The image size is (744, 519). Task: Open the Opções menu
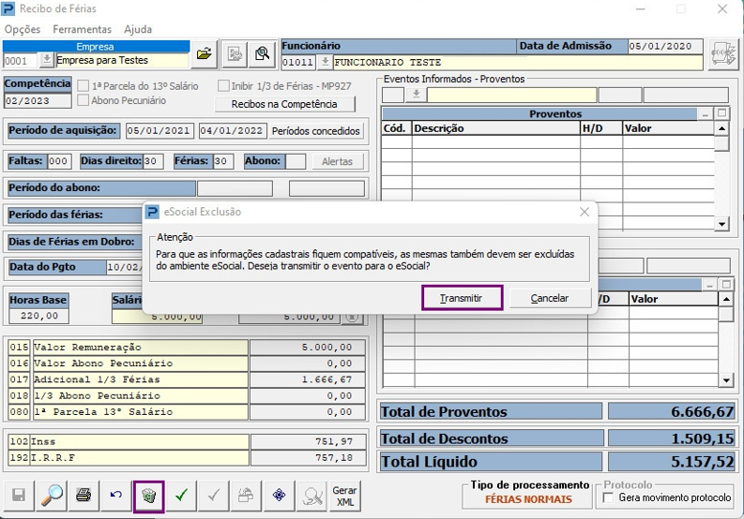(x=23, y=29)
